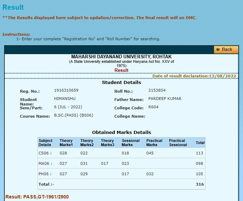Click the Result PASS GT-1961/2900 text

point(37,197)
